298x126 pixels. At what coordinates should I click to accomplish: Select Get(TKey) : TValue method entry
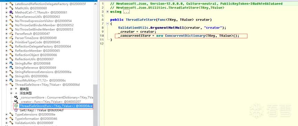coord(41,110)
